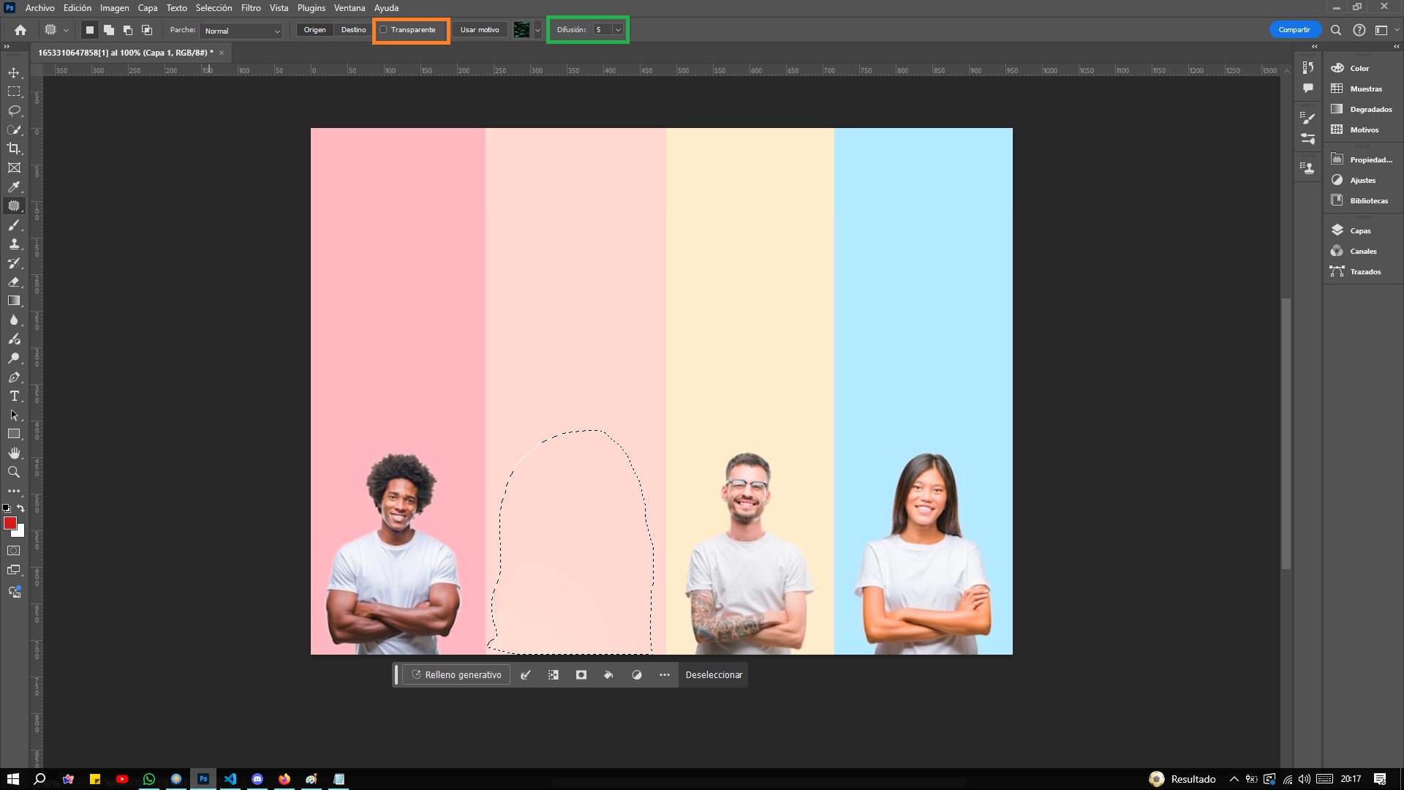Select the Zoom tool
1404x790 pixels.
(x=14, y=472)
